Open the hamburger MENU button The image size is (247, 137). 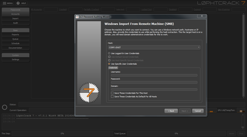pos(7,3)
